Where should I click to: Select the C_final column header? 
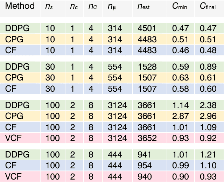(208, 7)
